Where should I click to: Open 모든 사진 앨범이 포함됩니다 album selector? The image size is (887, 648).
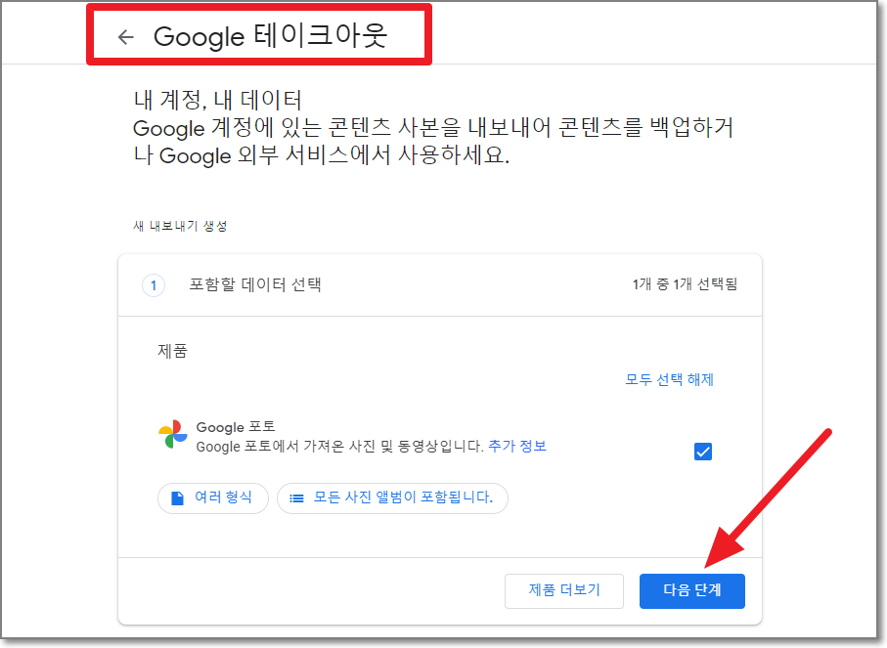pyautogui.click(x=392, y=497)
